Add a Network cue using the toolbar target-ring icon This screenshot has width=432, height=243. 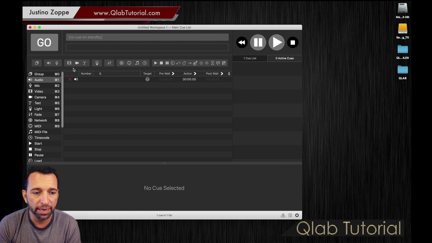(122, 63)
